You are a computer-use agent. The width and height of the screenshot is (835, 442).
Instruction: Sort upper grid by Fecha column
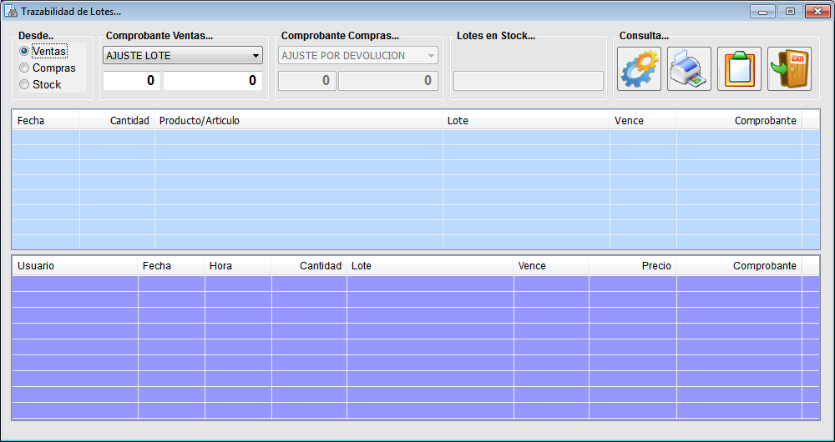tap(46, 121)
